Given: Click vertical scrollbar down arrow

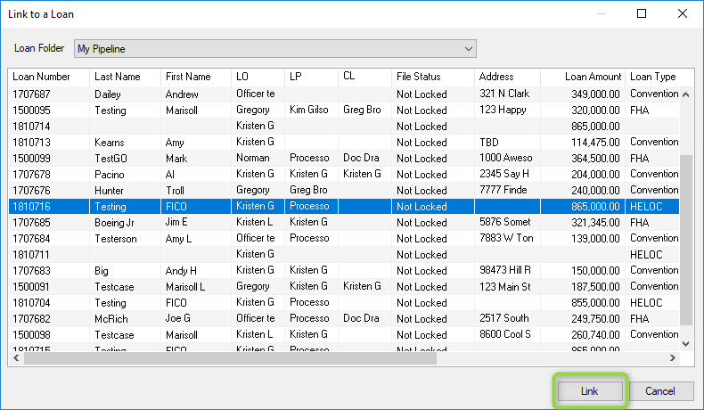Looking at the screenshot, I should (x=685, y=343).
